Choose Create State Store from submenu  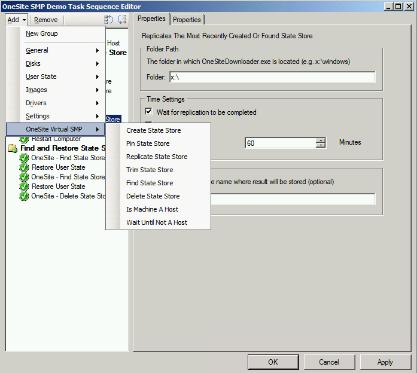159,130
